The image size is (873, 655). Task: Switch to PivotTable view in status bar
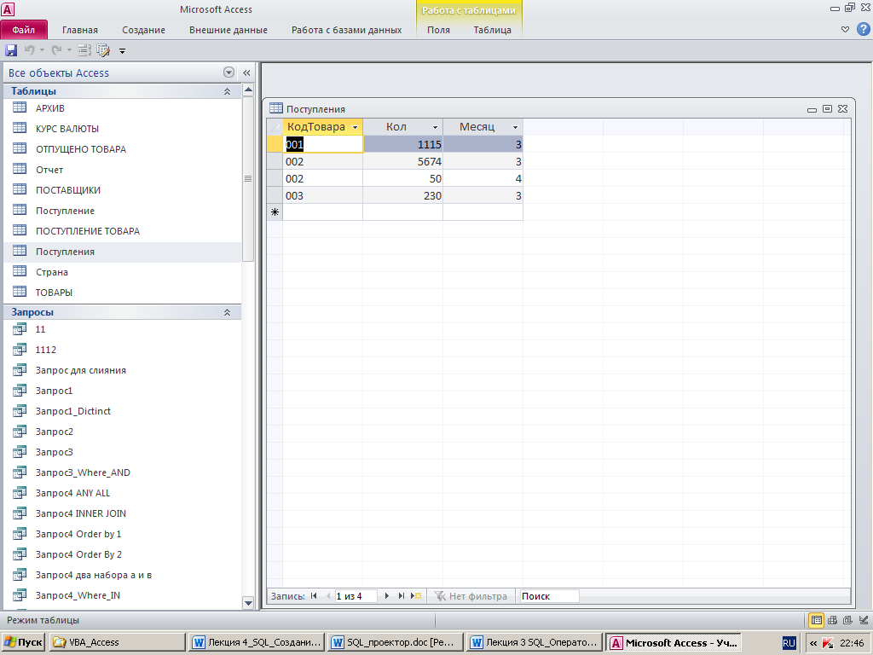click(832, 620)
